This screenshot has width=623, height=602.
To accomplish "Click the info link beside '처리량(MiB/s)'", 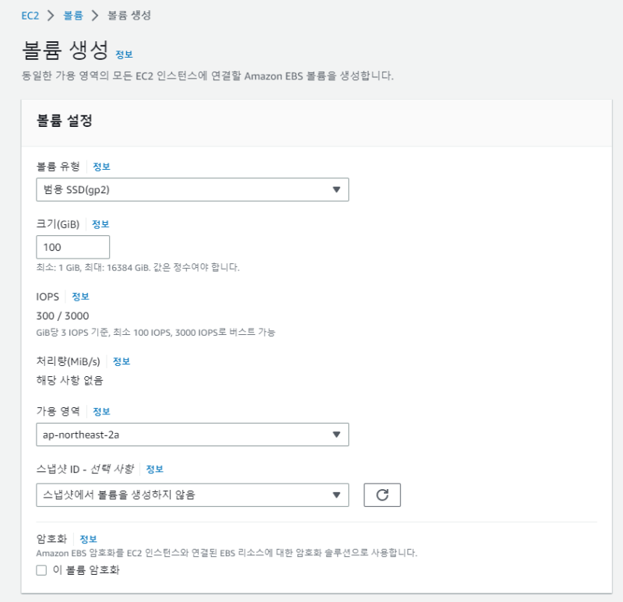I will tap(121, 361).
